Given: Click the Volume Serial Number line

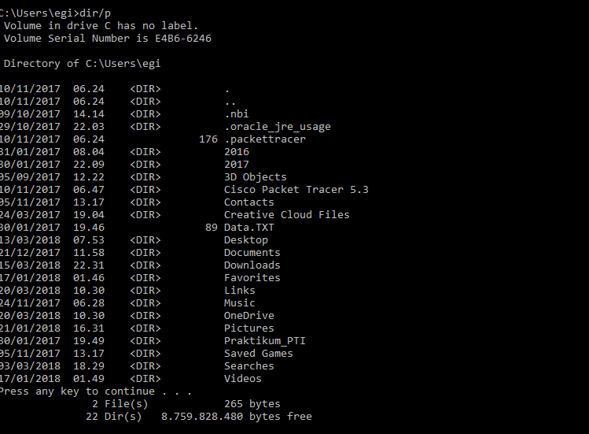Looking at the screenshot, I should point(107,39).
